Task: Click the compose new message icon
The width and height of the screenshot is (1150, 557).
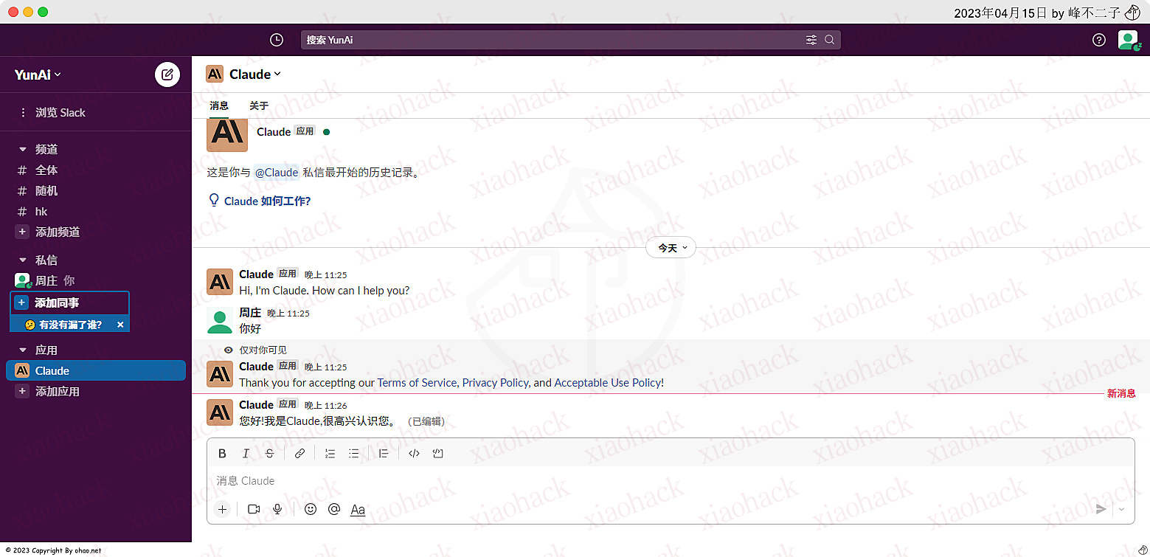Action: pyautogui.click(x=167, y=75)
